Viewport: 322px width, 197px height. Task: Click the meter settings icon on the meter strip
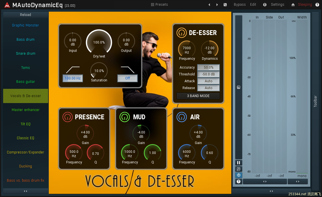[238, 87]
